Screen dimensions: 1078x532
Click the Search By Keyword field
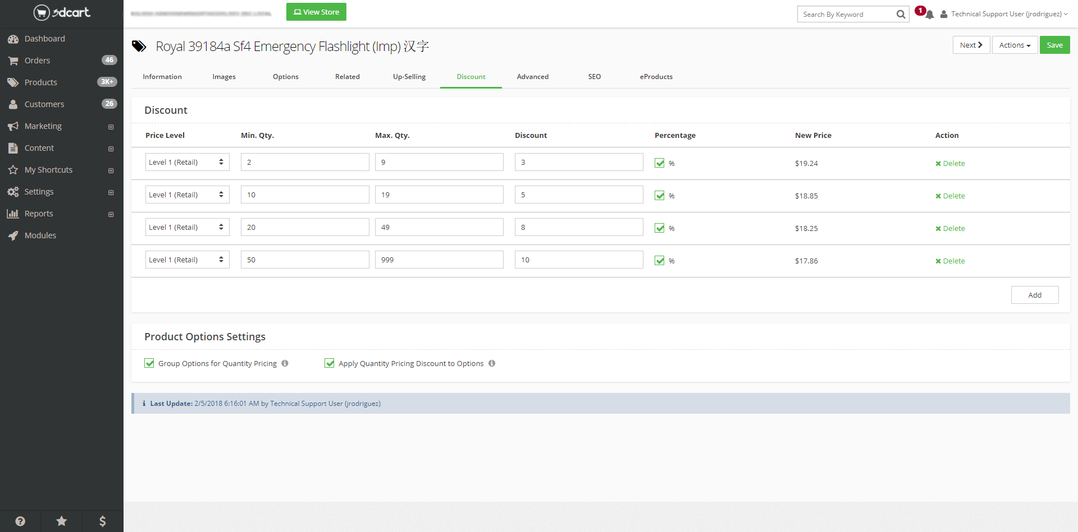pyautogui.click(x=846, y=15)
